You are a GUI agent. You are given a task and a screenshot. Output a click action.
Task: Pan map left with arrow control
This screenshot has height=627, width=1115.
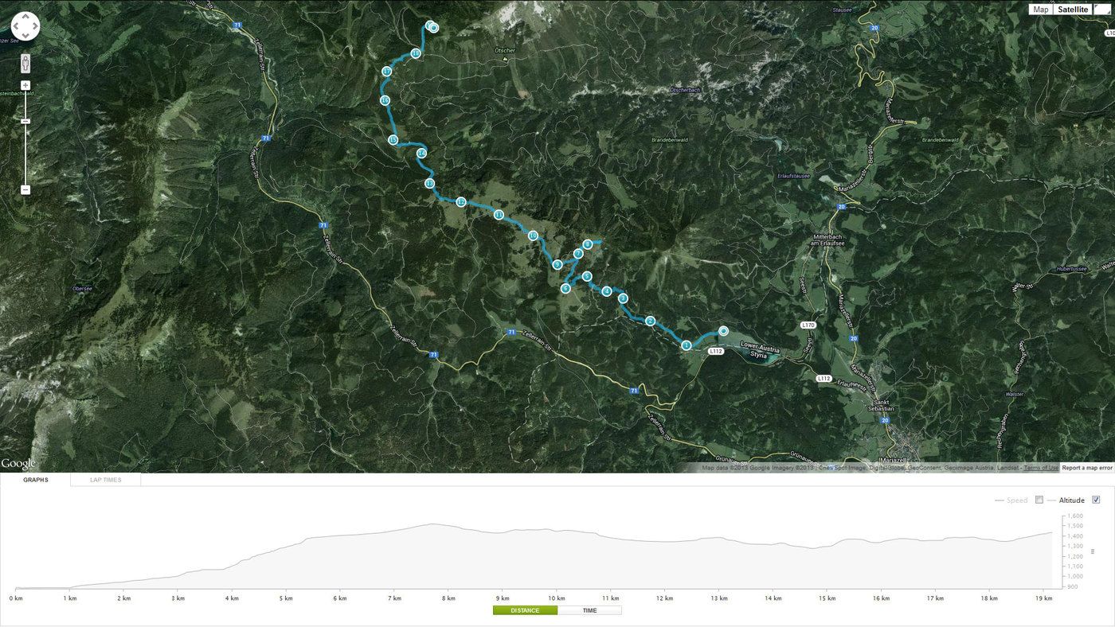coord(16,26)
